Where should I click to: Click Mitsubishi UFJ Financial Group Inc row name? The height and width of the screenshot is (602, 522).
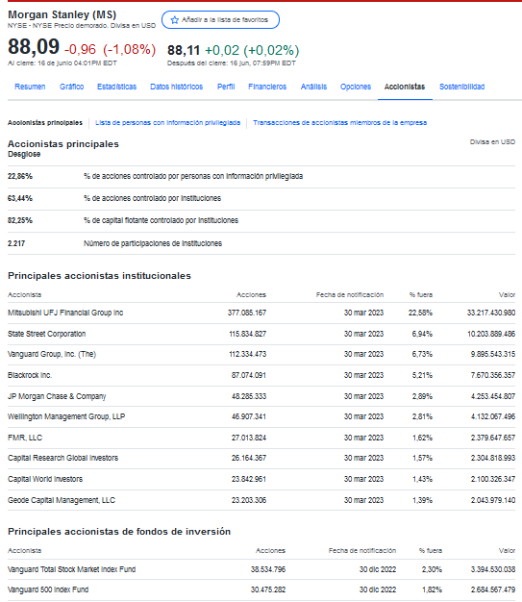pyautogui.click(x=65, y=313)
